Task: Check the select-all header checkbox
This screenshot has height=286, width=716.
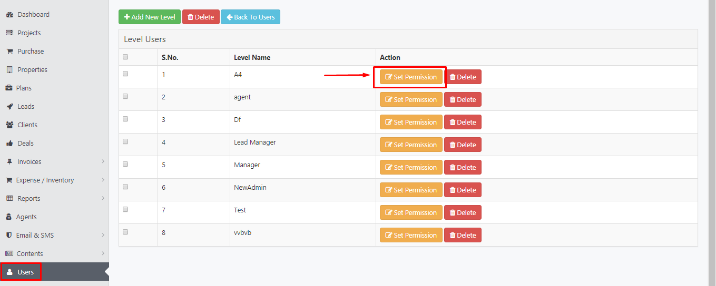Action: click(125, 57)
